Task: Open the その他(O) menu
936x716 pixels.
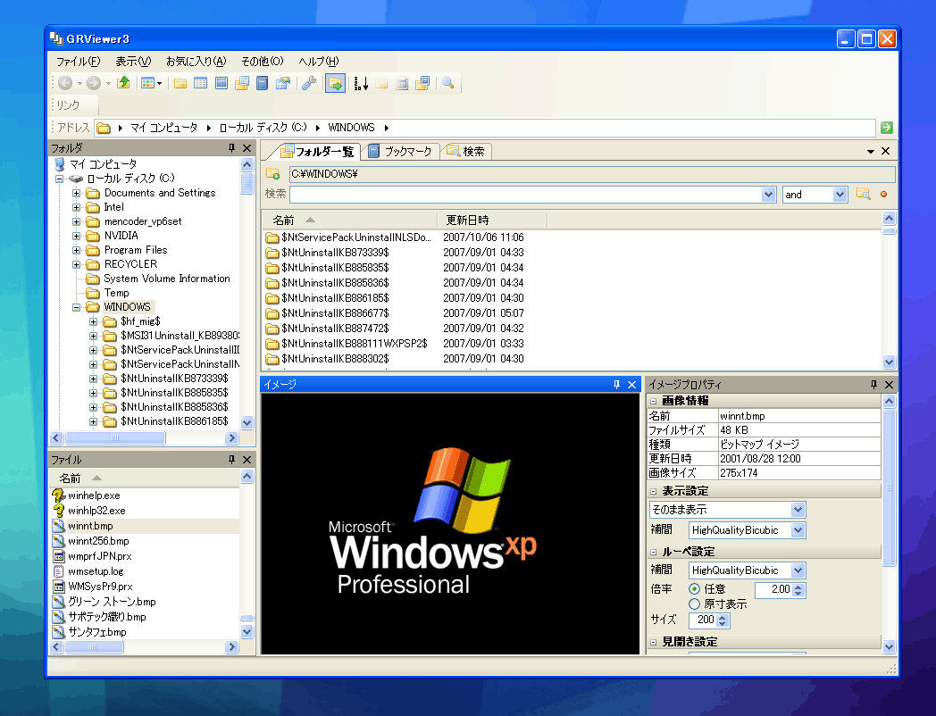Action: point(262,61)
